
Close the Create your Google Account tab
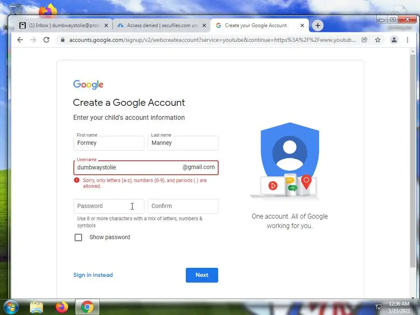click(302, 25)
